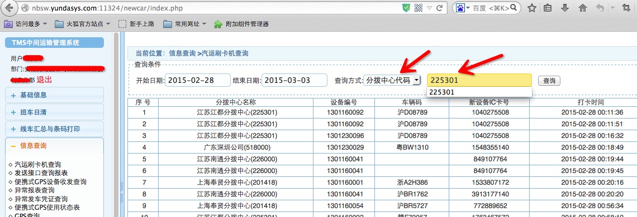The height and width of the screenshot is (217, 637).
Task: Click the Baidu search input field
Action: pos(491,8)
